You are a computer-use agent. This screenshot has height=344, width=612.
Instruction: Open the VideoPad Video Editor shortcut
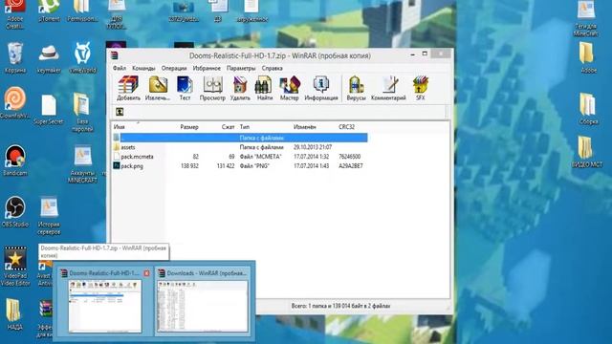pos(15,267)
